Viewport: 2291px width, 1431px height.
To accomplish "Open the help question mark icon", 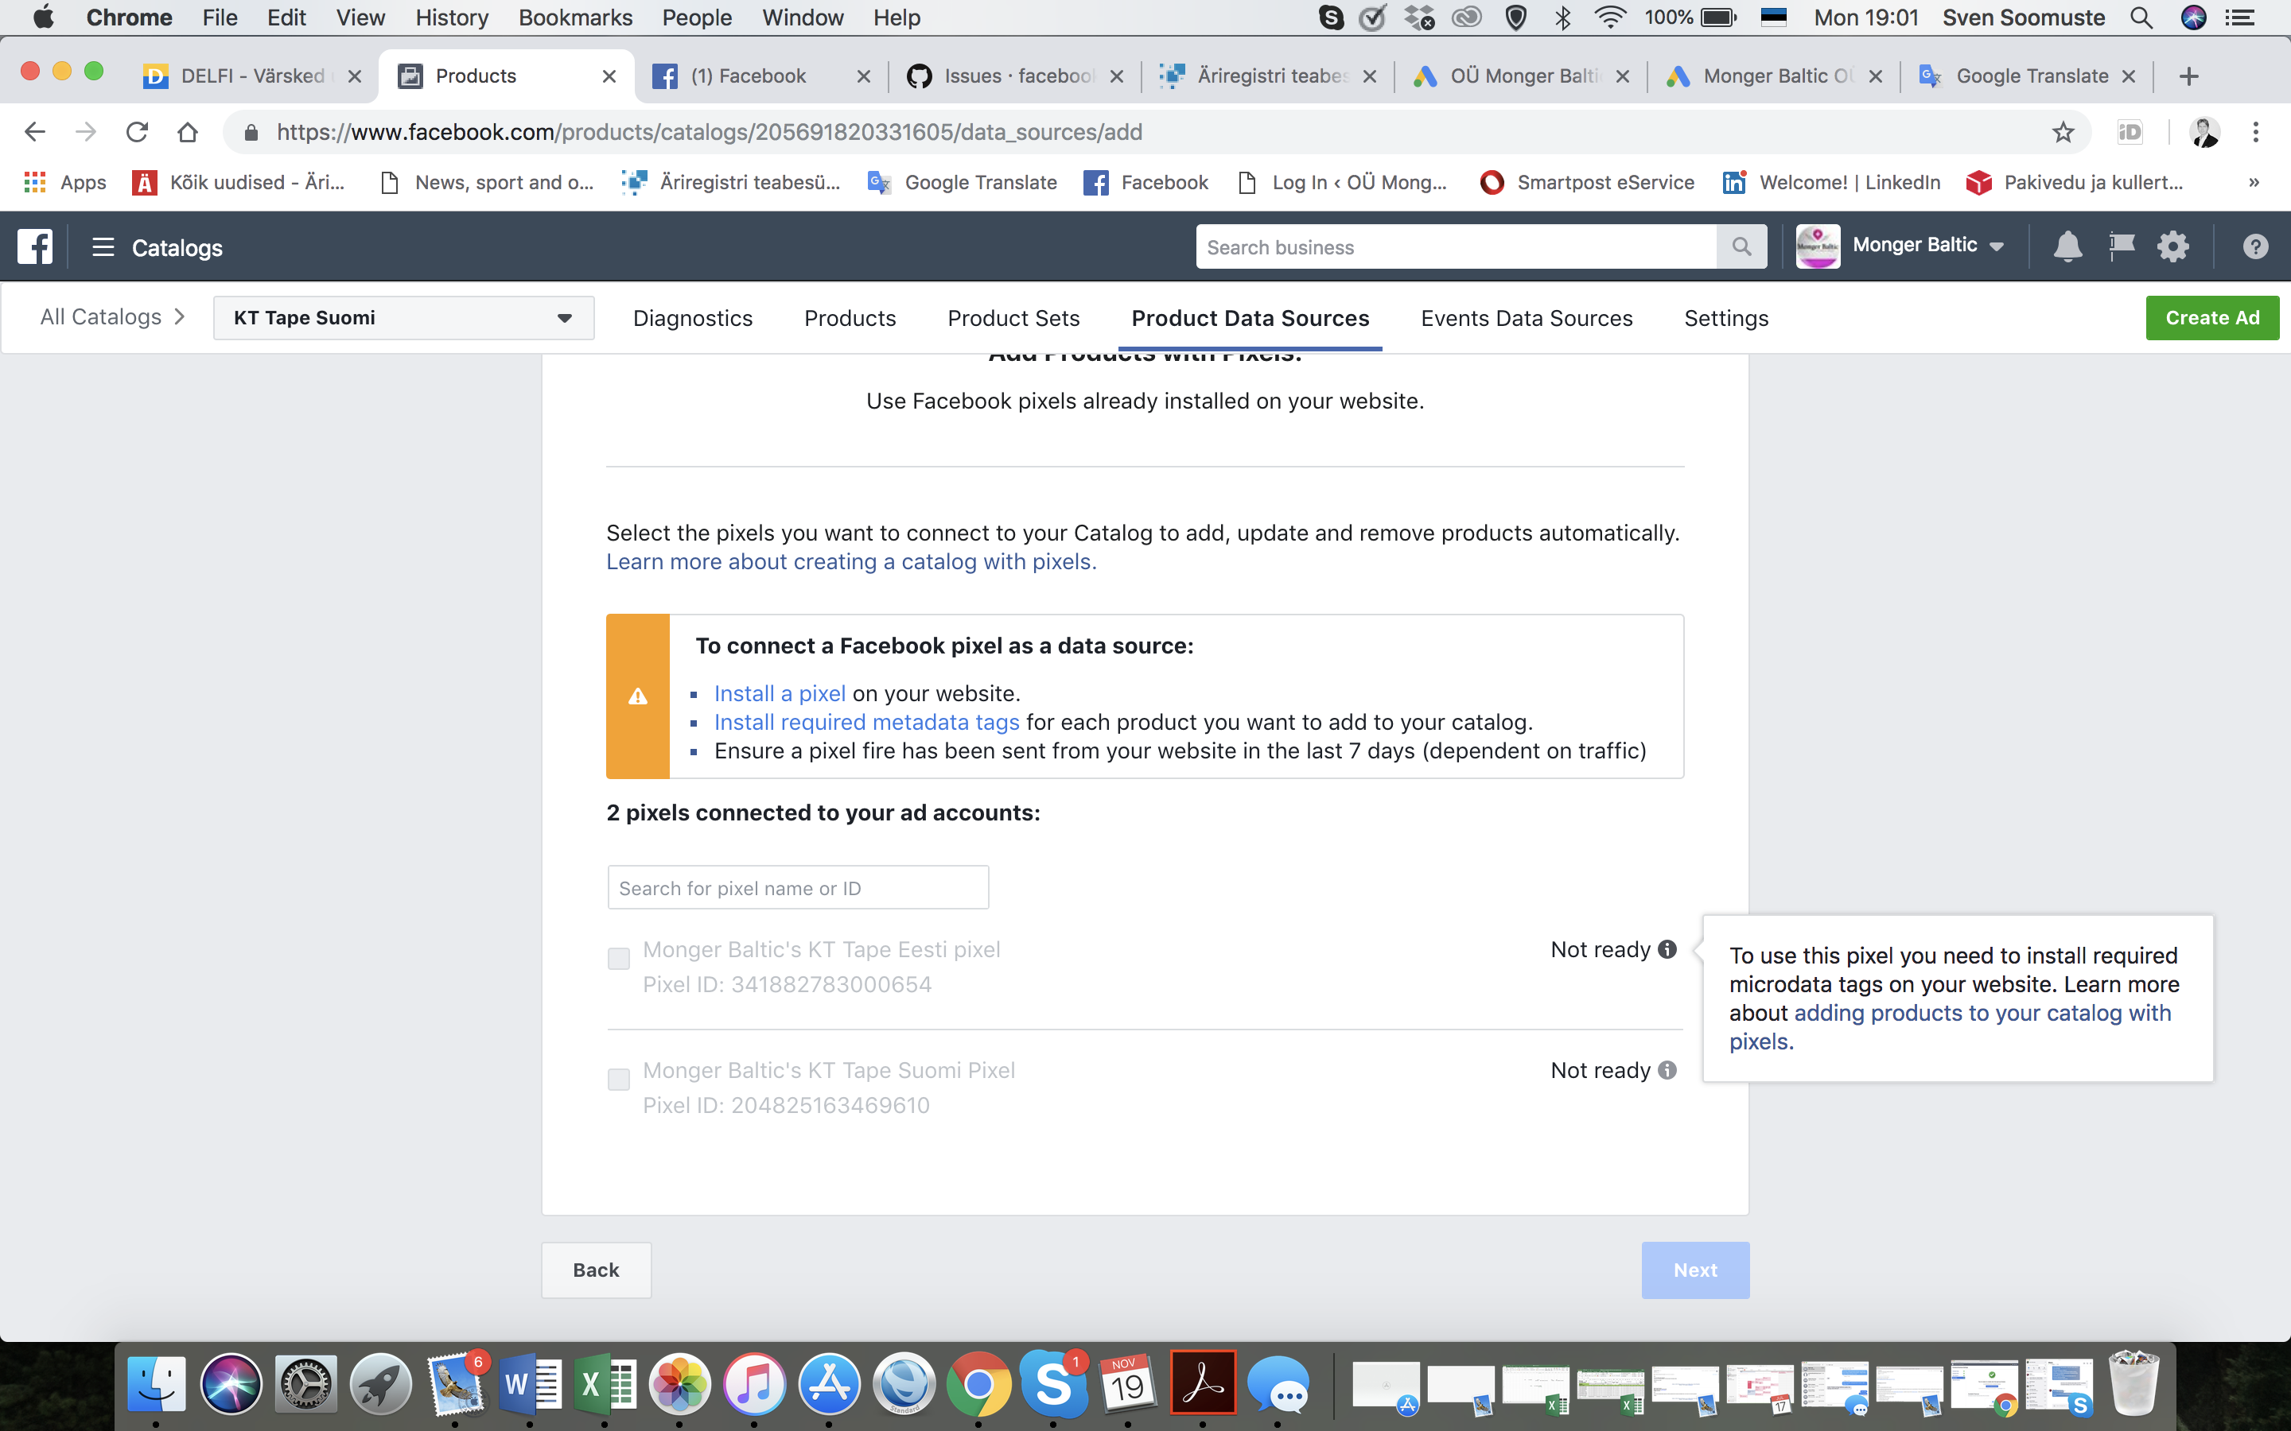I will pos(2256,246).
